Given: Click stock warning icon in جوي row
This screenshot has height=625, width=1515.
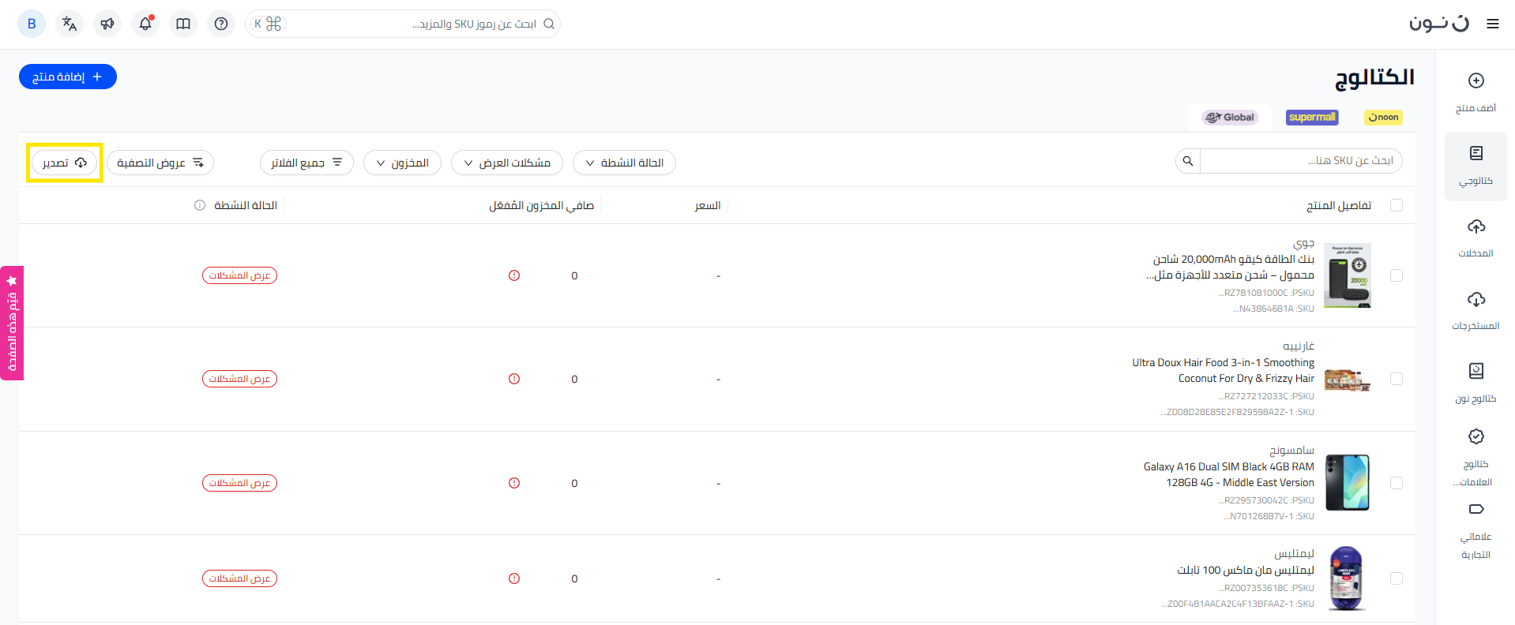Looking at the screenshot, I should pos(514,275).
